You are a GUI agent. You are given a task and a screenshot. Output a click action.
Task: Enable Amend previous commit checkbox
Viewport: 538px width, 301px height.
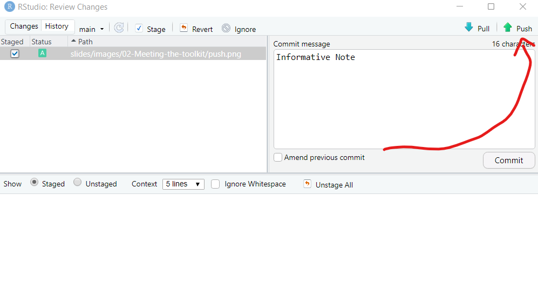tap(278, 157)
